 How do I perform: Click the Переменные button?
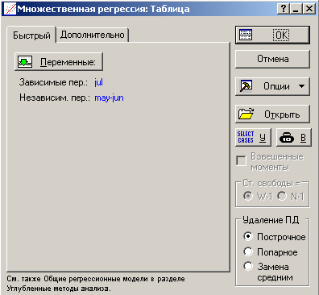pyautogui.click(x=59, y=62)
